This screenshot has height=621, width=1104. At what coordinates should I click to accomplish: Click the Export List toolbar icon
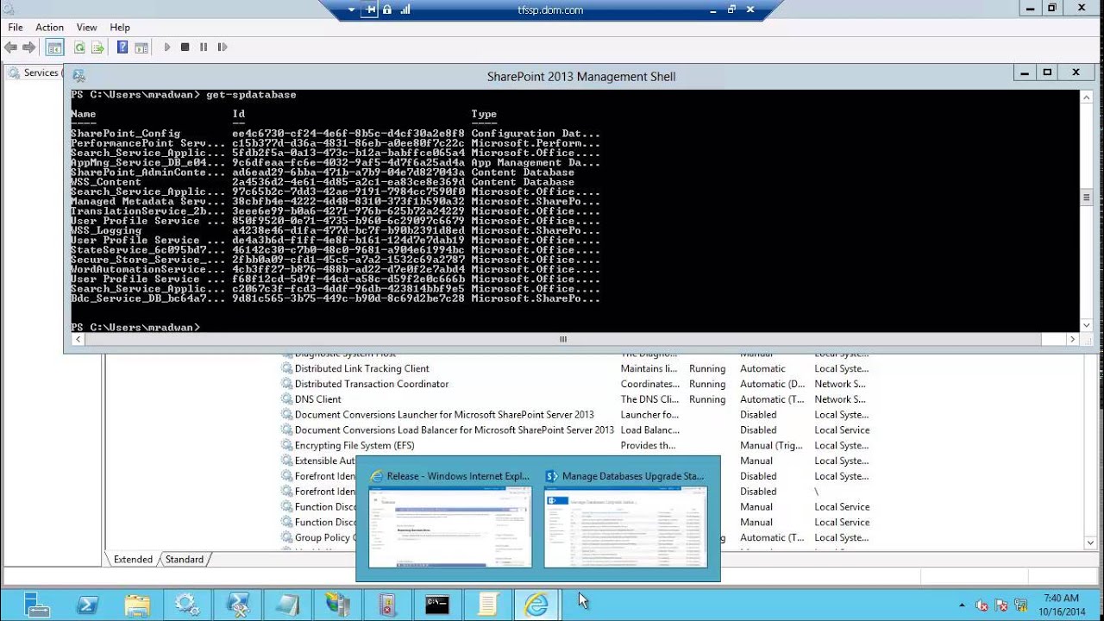[x=97, y=47]
